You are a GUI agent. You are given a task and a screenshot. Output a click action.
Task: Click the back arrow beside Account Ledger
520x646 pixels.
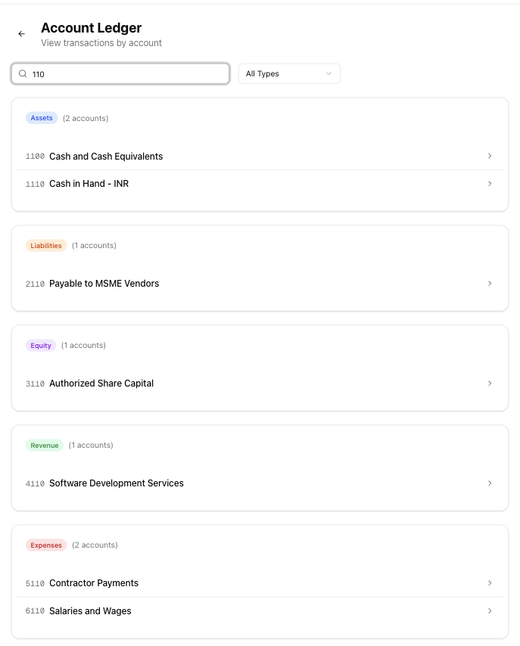pos(21,34)
